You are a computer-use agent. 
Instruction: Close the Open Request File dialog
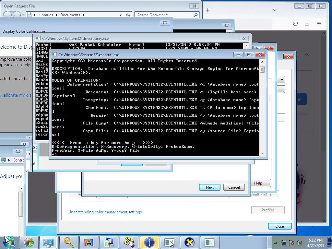click(x=194, y=6)
